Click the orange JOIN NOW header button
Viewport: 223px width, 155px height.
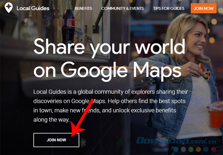[203, 8]
